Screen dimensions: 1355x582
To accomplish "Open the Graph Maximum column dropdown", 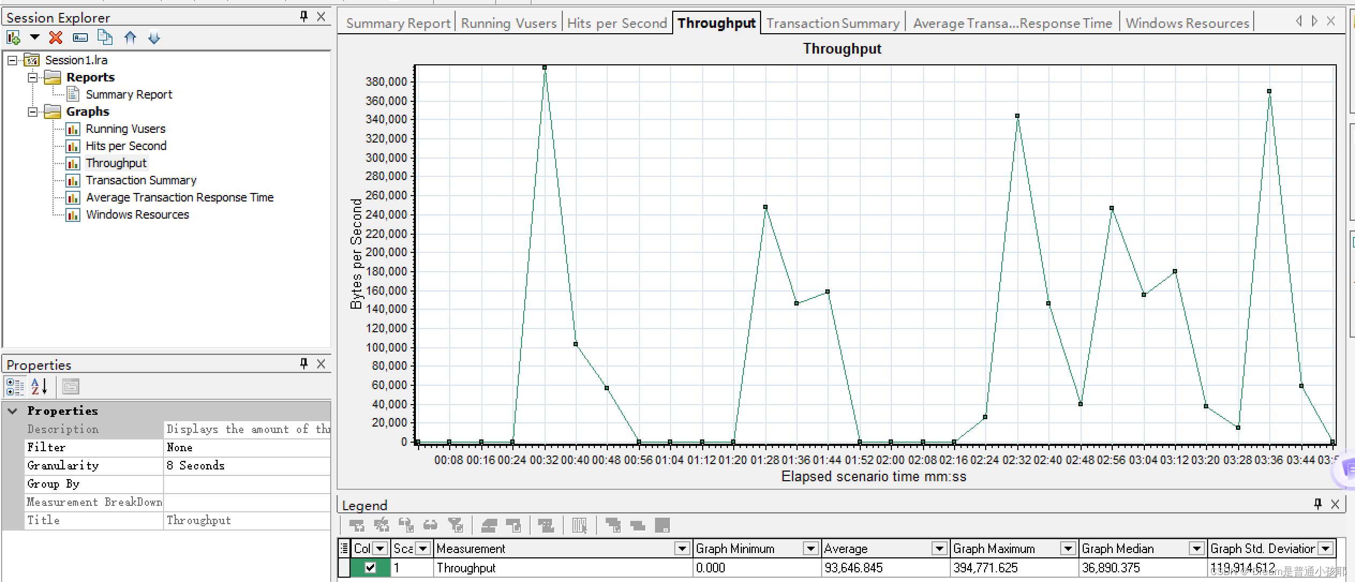I will click(1068, 548).
